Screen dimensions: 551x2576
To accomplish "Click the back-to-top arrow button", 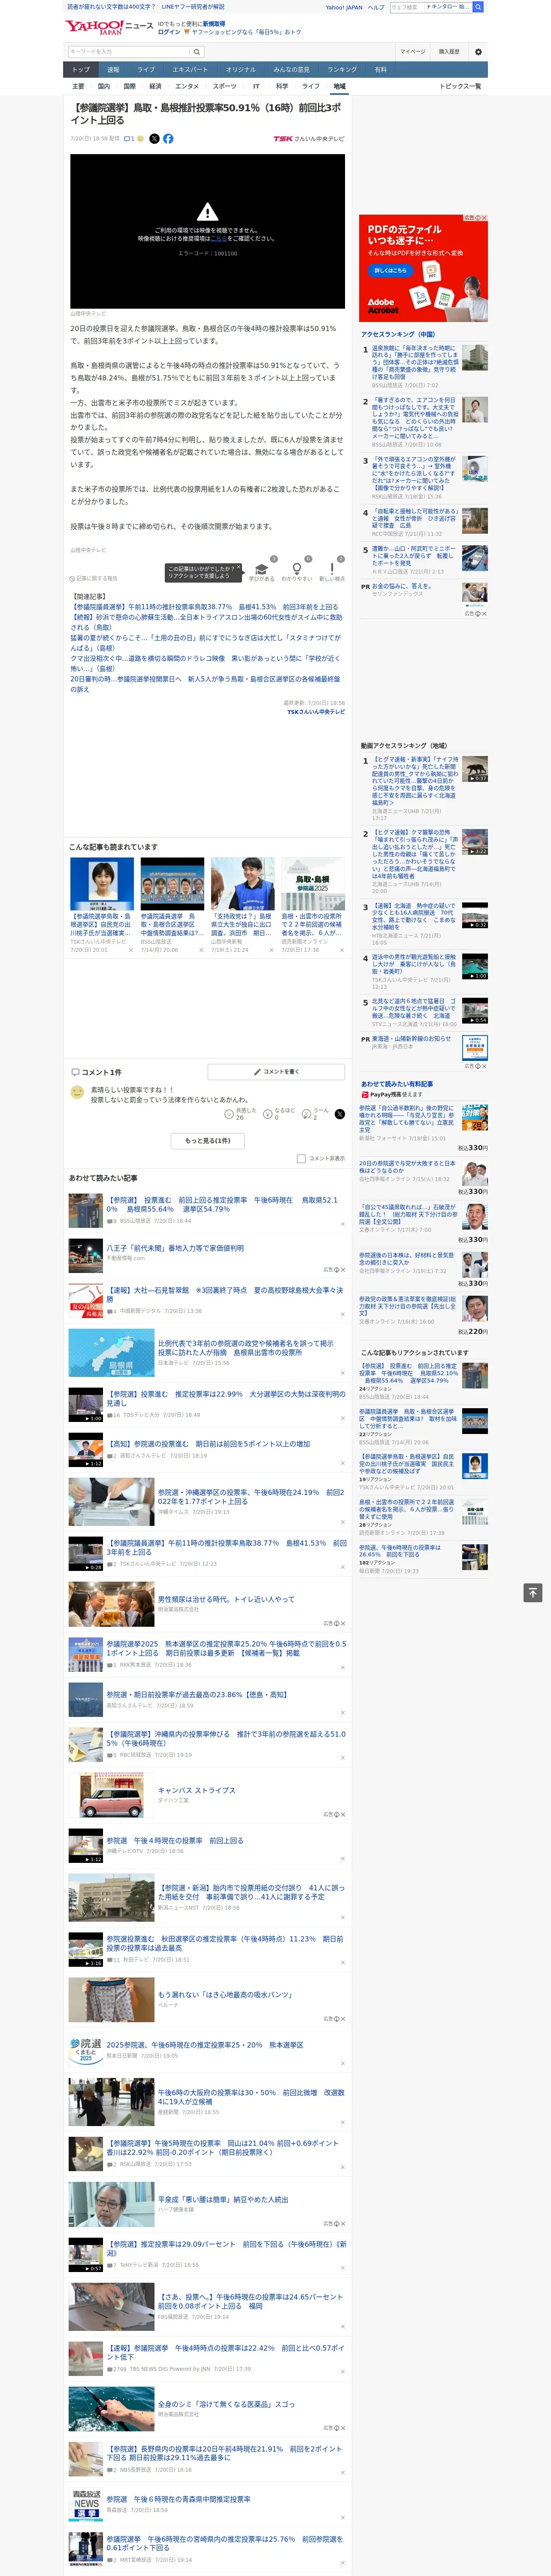I will [x=533, y=1593].
